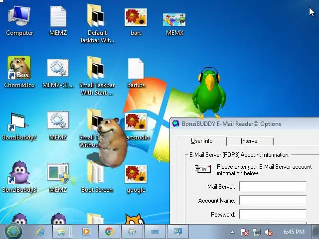This screenshot has height=239, width=319.
Task: Click the orange cat peeking above the taskbar
Action: pyautogui.click(x=135, y=219)
